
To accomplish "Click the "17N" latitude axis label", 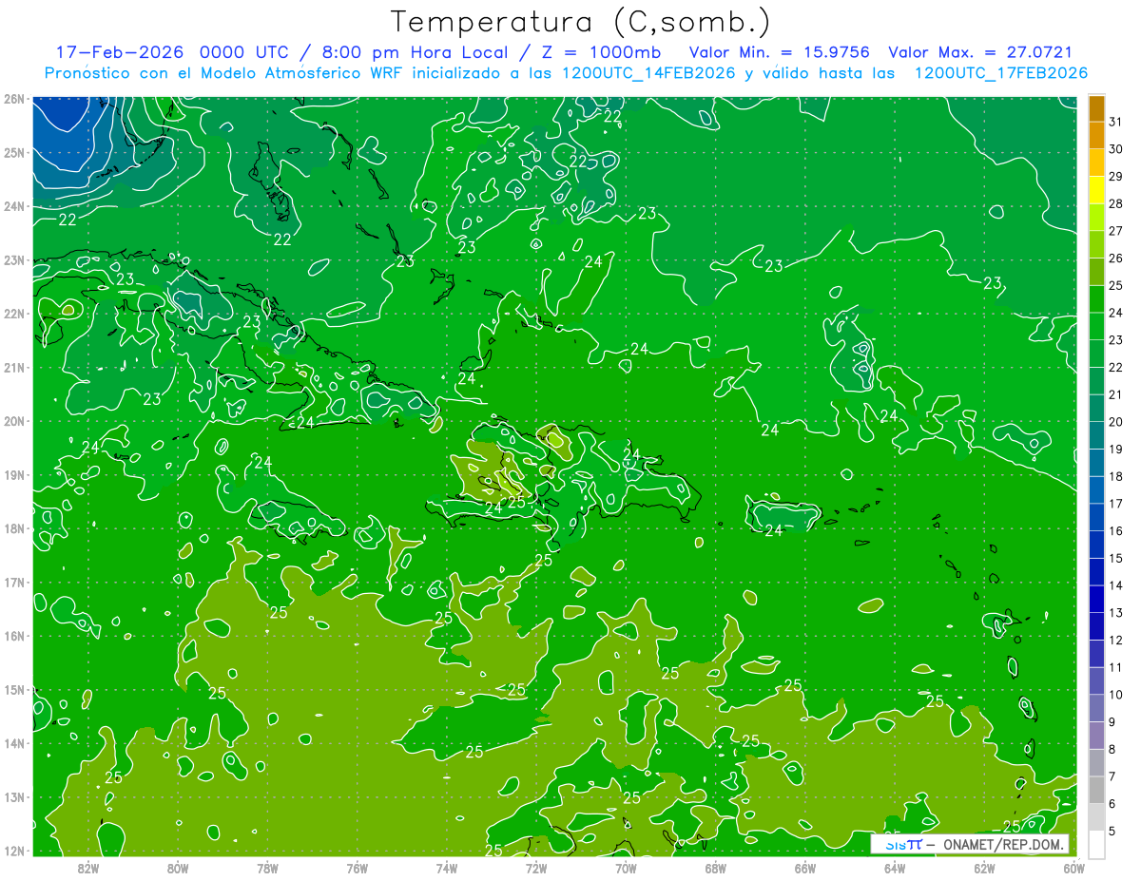I will 14,582.
